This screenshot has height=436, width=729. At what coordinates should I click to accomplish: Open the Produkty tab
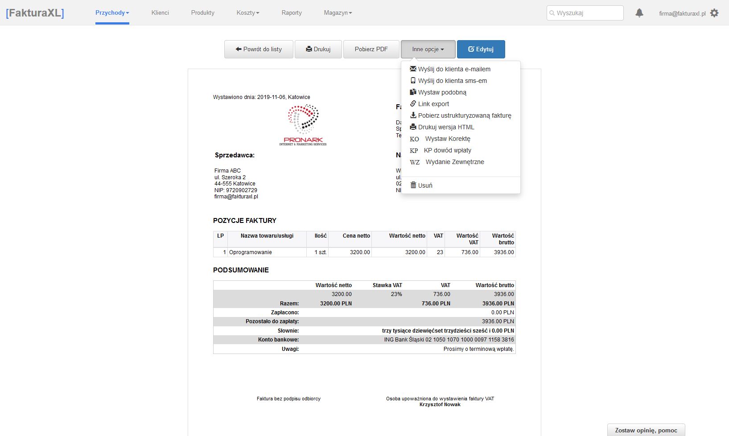click(203, 12)
